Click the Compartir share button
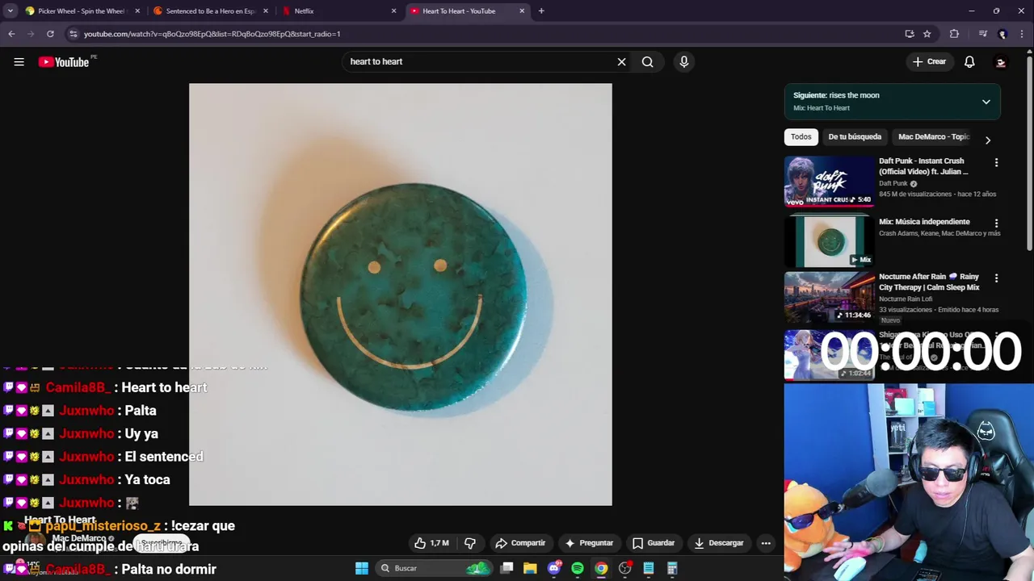 point(520,543)
